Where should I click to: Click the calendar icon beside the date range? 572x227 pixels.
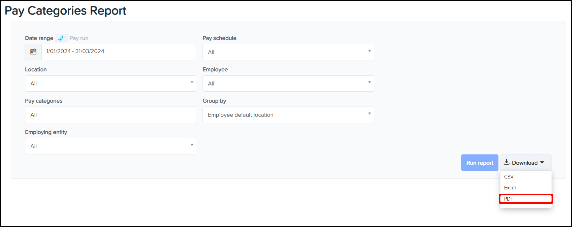point(33,52)
